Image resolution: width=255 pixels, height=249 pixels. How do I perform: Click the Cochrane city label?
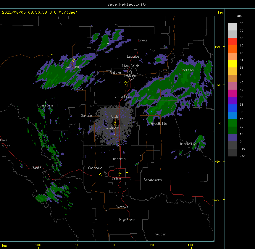tap(95, 168)
